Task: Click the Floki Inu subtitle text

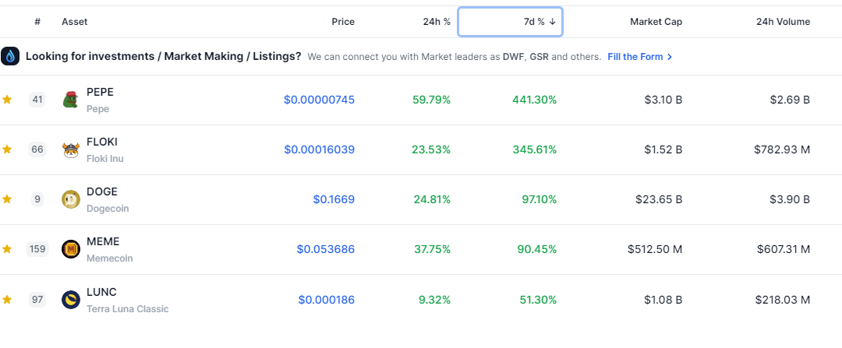Action: pos(104,159)
